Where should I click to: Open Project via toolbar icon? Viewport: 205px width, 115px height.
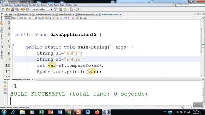[12, 9]
